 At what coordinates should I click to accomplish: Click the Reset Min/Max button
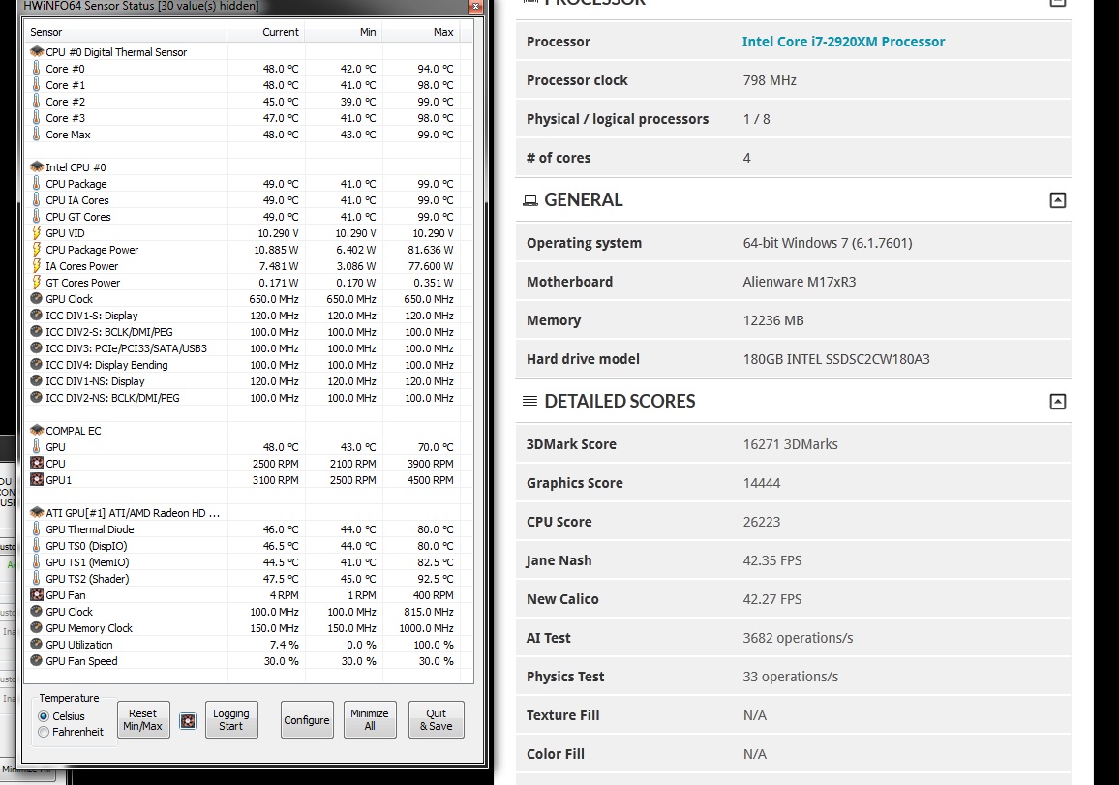click(142, 719)
